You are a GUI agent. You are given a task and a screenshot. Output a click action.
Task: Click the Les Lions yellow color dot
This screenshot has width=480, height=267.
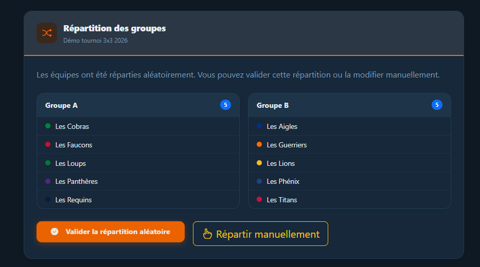pyautogui.click(x=259, y=163)
